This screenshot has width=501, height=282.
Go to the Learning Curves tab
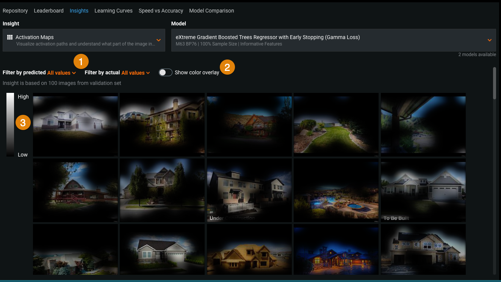click(113, 11)
